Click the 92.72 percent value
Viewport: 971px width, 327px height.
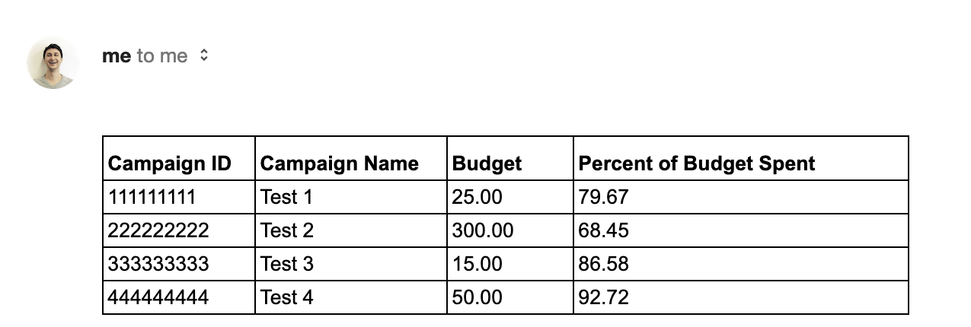coord(603,297)
